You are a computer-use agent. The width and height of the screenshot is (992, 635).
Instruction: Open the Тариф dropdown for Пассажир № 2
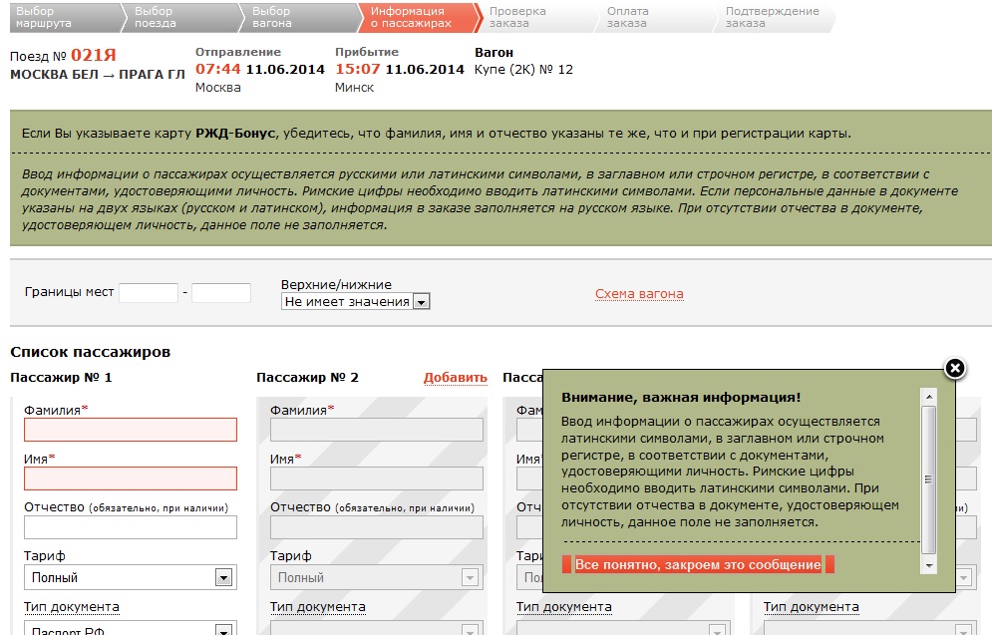470,577
